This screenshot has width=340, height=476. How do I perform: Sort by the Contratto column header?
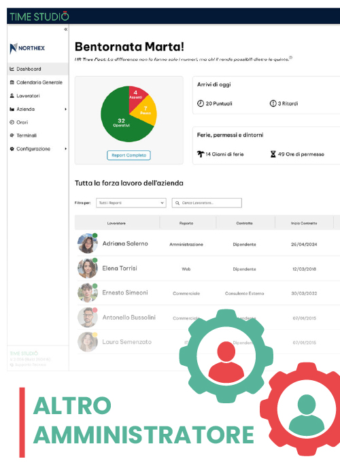(244, 223)
